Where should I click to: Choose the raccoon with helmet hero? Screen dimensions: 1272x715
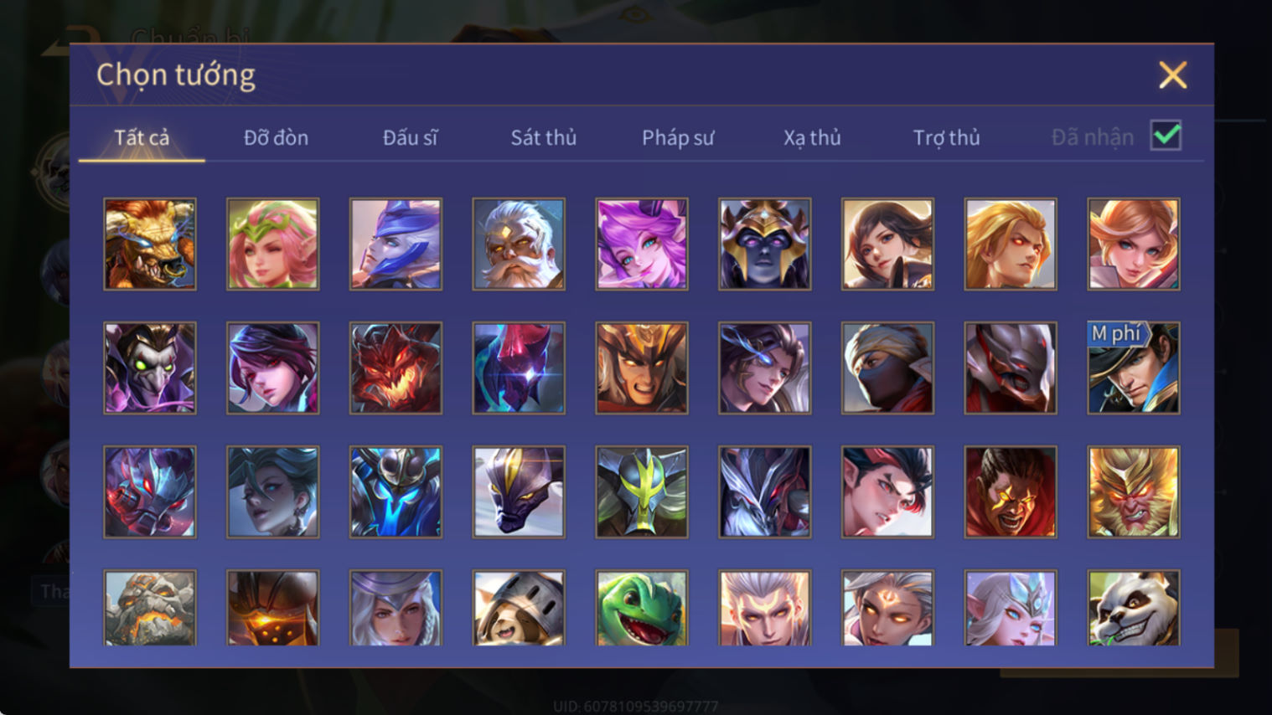click(519, 609)
